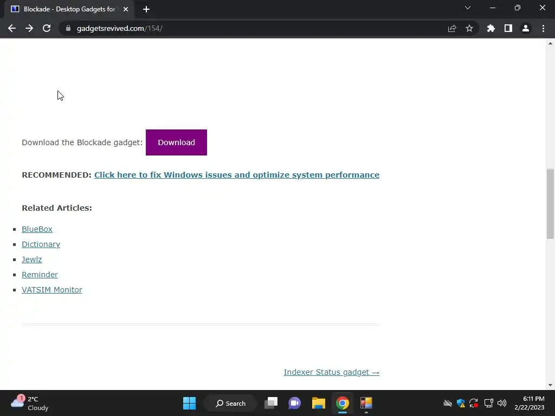Download the Blockade gadget
Viewport: 555px width, 416px height.
pos(176,142)
